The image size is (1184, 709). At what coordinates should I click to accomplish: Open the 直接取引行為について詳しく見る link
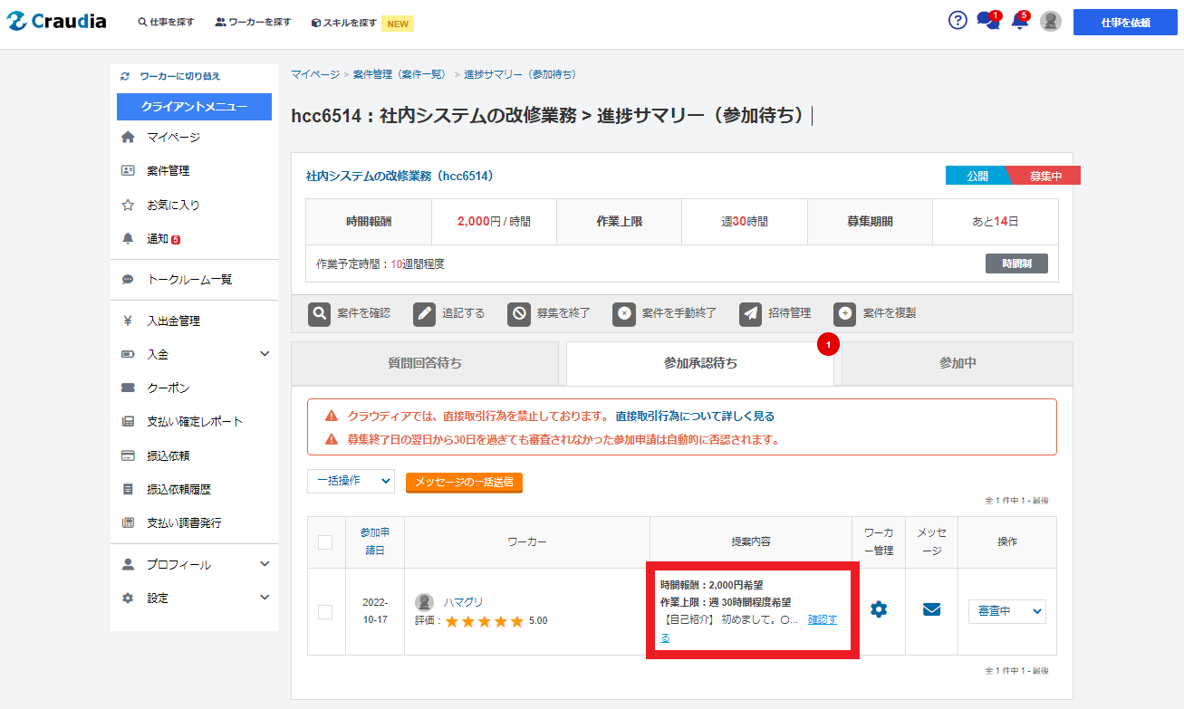point(695,417)
